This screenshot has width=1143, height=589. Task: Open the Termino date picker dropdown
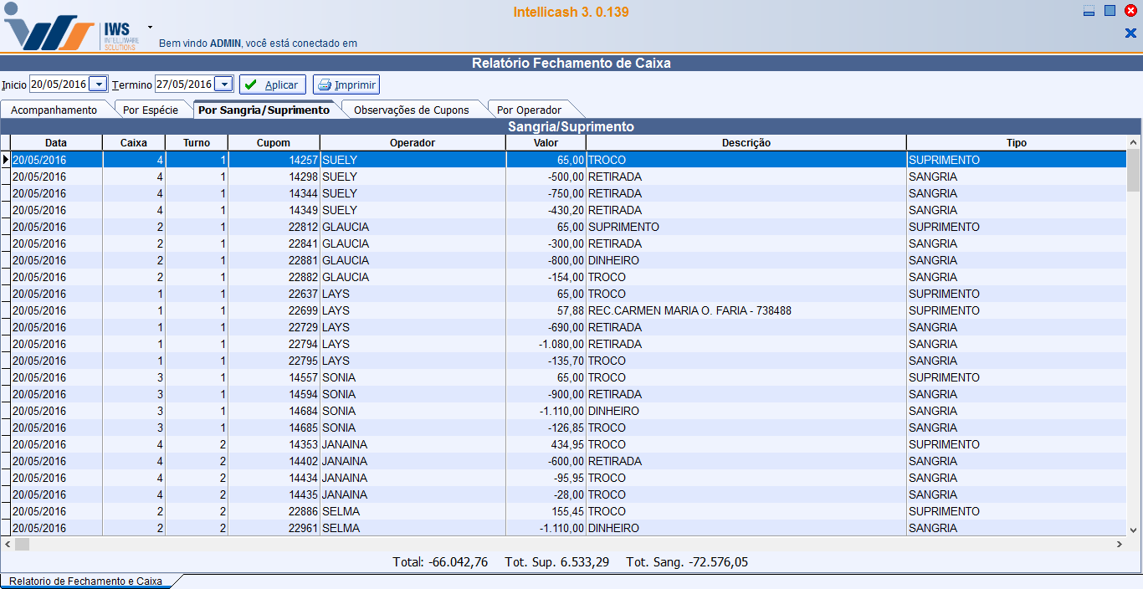pyautogui.click(x=223, y=85)
